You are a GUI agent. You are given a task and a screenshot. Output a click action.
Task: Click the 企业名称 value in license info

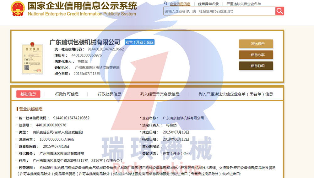pyautogui.click(x=183, y=118)
